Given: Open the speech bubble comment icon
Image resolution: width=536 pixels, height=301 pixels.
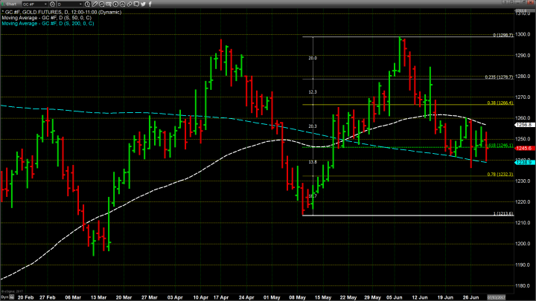Looking at the screenshot, I should point(135,4).
